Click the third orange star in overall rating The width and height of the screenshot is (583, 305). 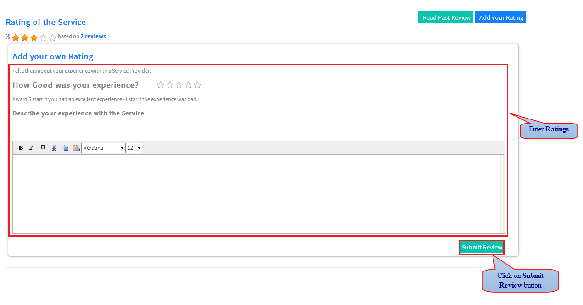[x=34, y=38]
